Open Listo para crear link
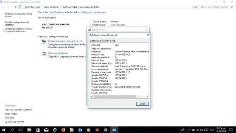 point(118,25)
